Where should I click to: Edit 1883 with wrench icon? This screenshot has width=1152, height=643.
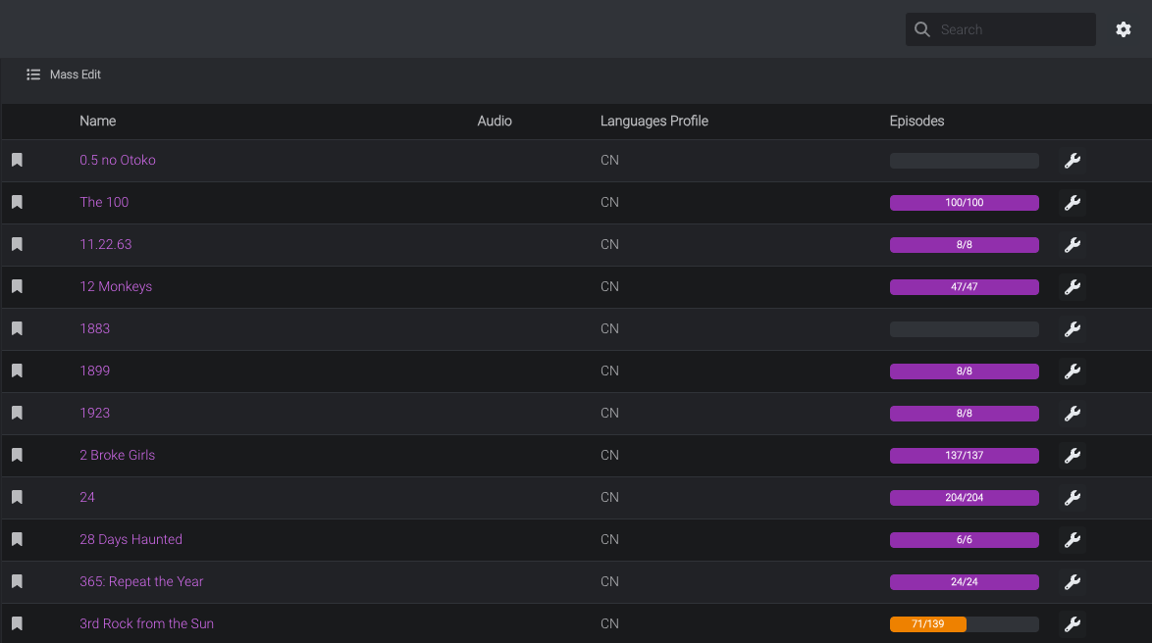[1072, 329]
